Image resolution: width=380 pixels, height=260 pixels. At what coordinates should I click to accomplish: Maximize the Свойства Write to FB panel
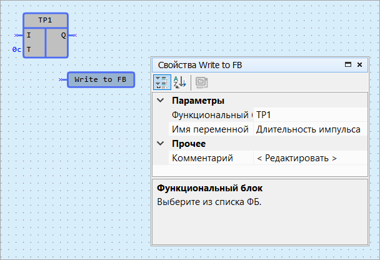click(x=348, y=64)
